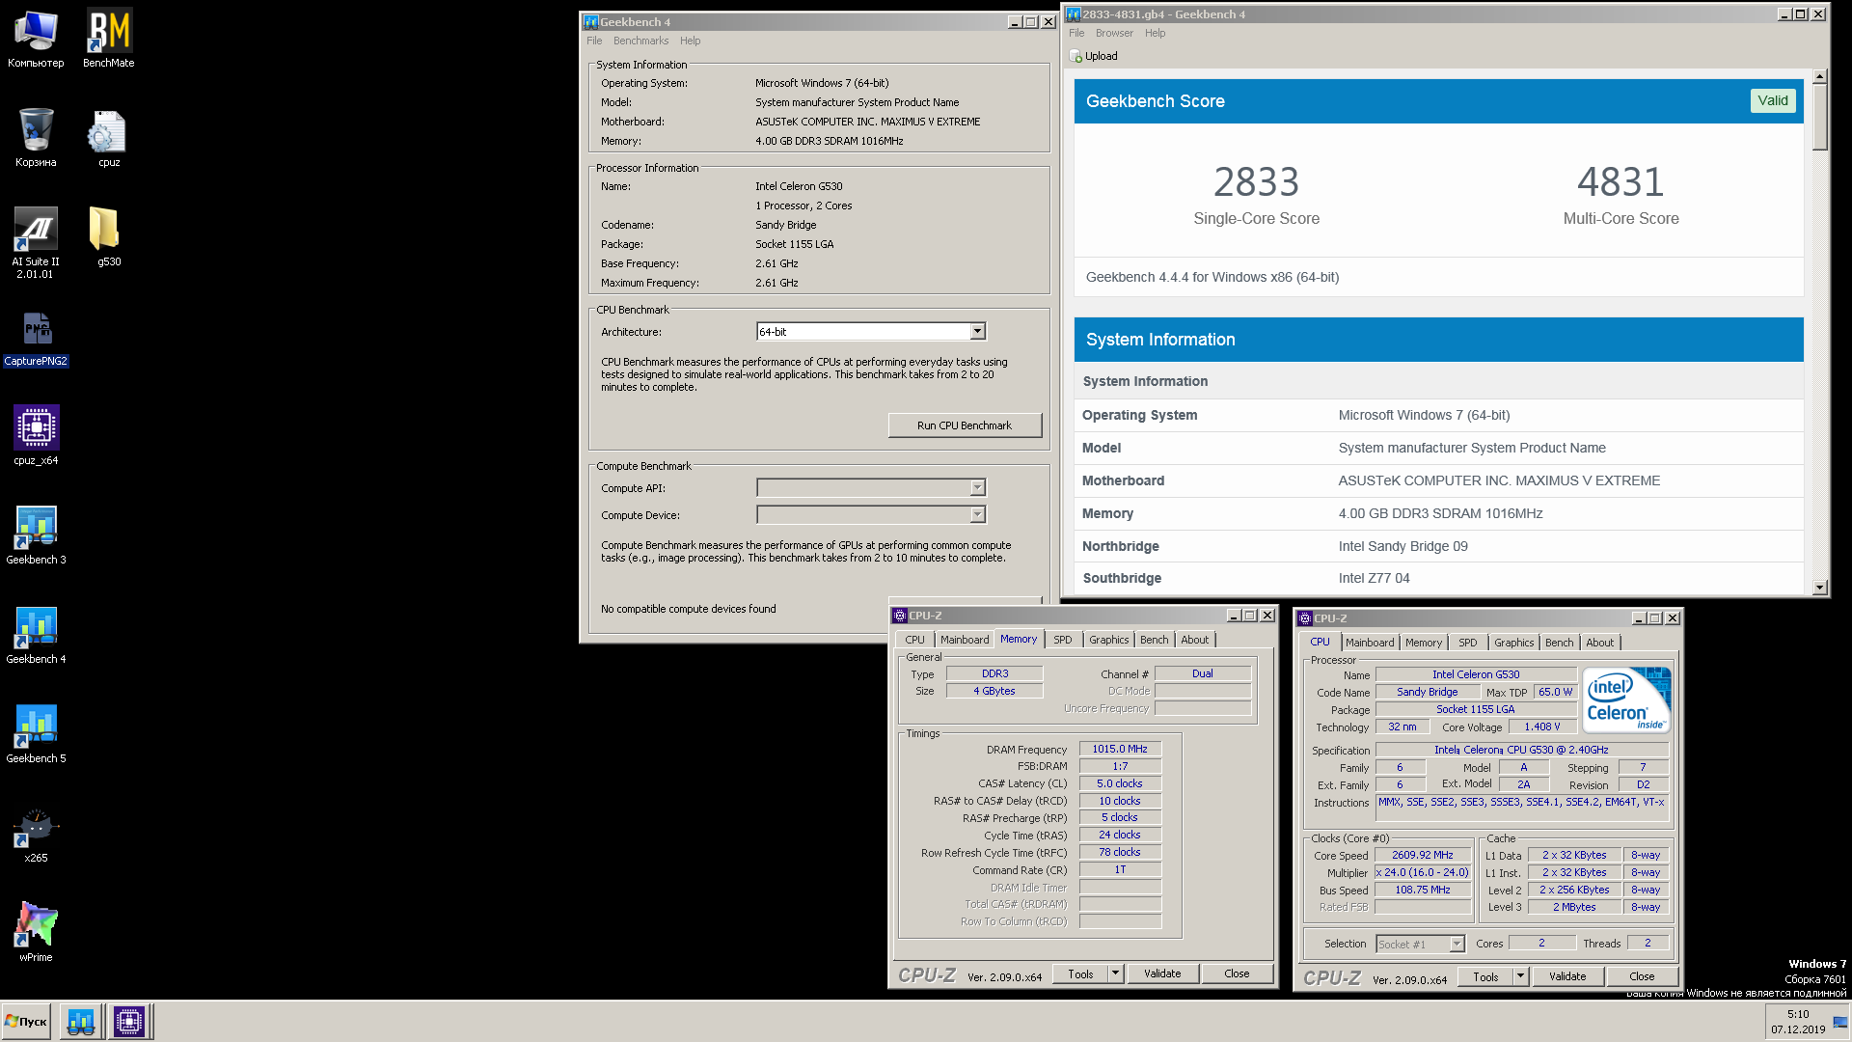The height and width of the screenshot is (1042, 1852).
Task: Click Close button in Memory CPU-Z window
Action: coord(1237,973)
